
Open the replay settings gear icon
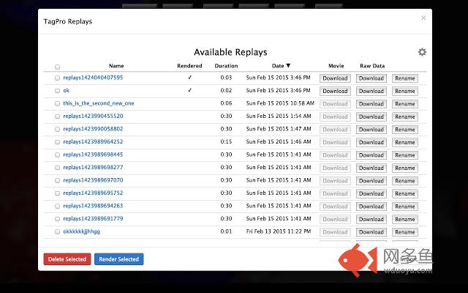(422, 52)
